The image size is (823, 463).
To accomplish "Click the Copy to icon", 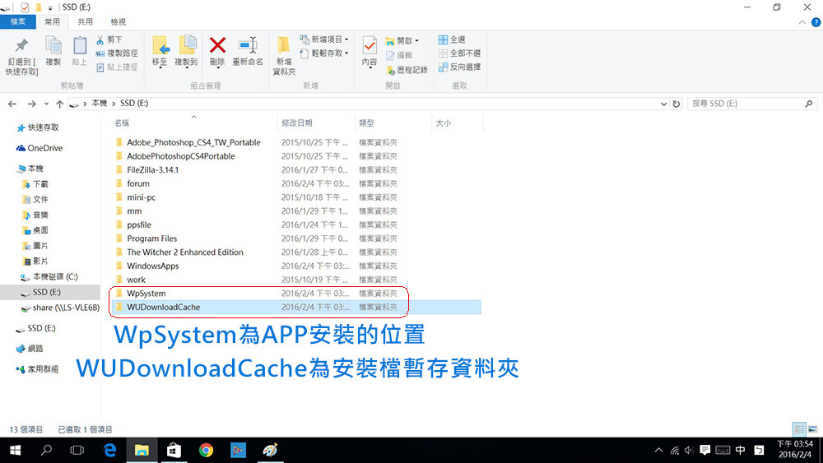I will pos(187,45).
